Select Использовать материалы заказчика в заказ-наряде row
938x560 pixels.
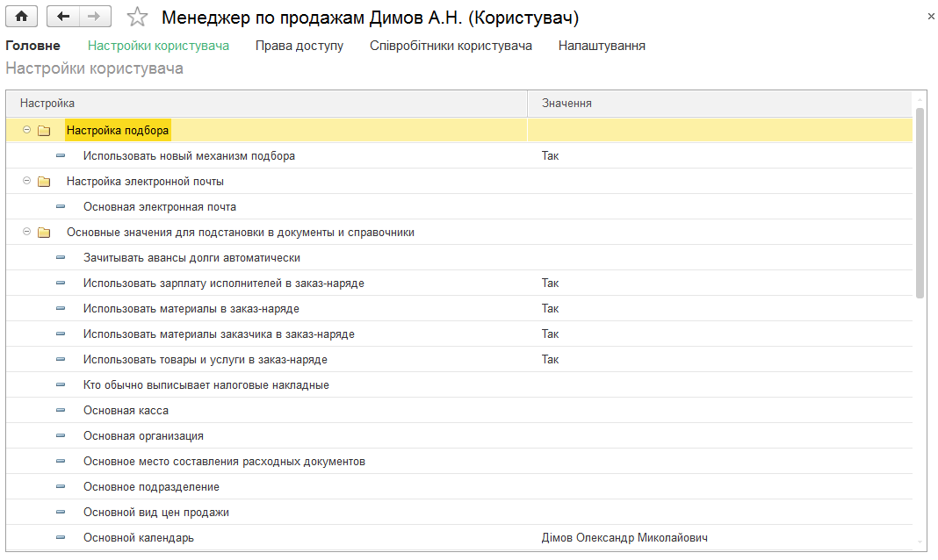click(459, 334)
